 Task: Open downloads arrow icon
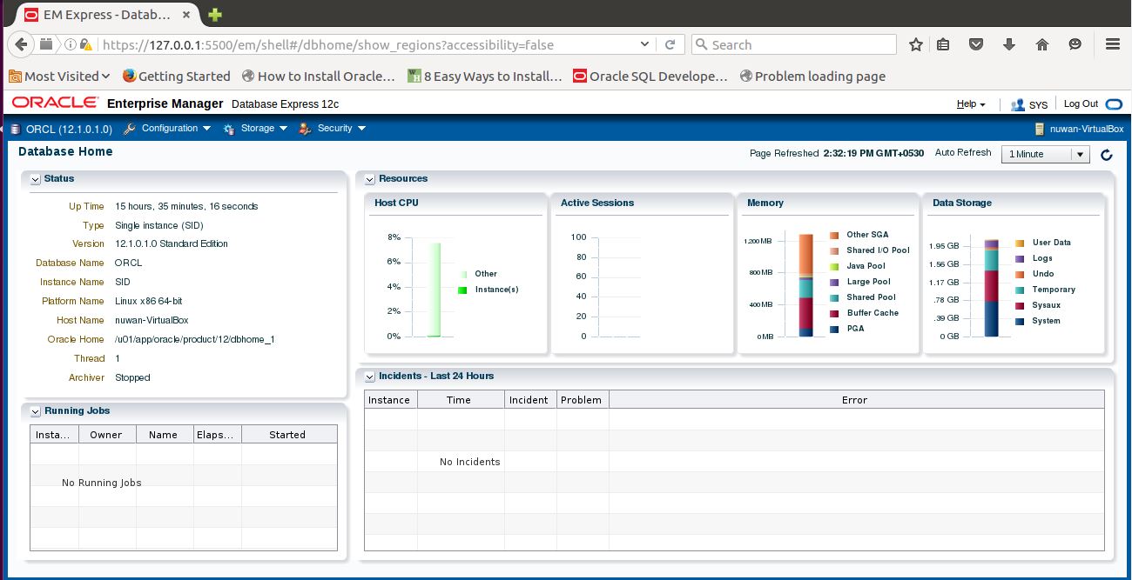pos(1009,44)
